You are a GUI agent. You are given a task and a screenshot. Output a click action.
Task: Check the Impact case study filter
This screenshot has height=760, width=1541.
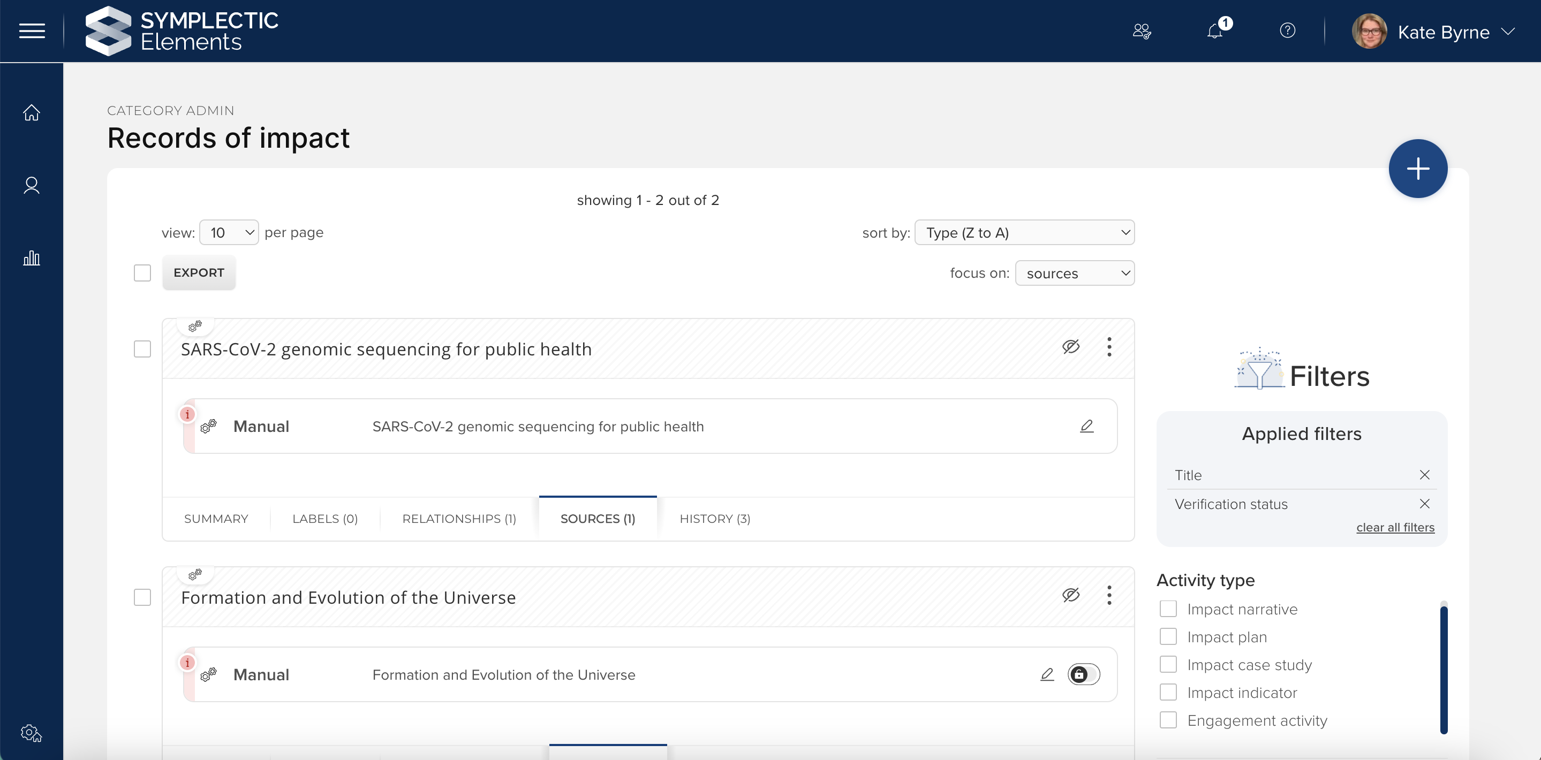[x=1168, y=664]
